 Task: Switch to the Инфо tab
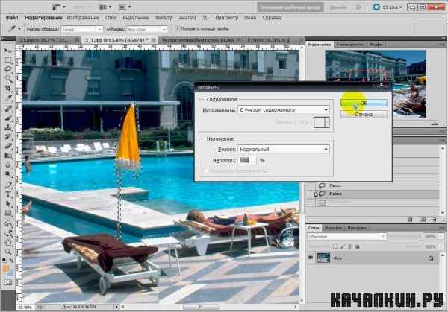(x=376, y=45)
